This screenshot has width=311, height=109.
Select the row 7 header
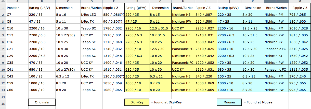(x=3, y=49)
